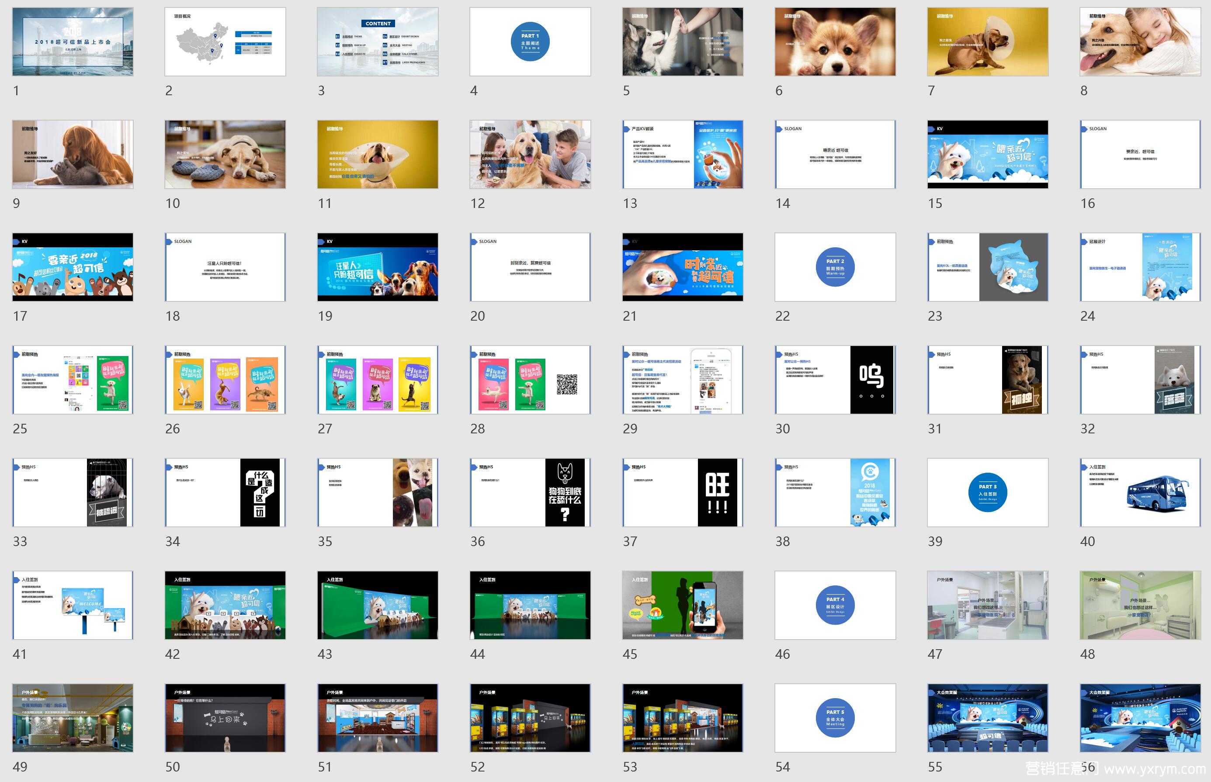
Task: Click slide 14 SLOGAN text slide
Action: (835, 154)
